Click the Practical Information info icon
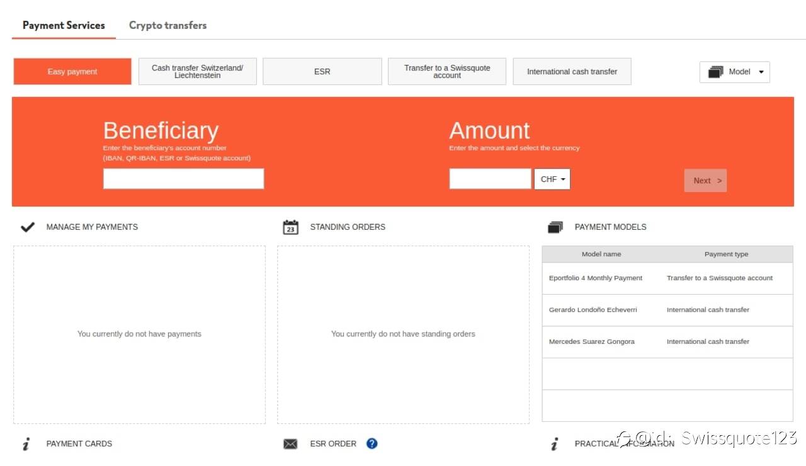This screenshot has height=466, width=806. click(x=554, y=444)
